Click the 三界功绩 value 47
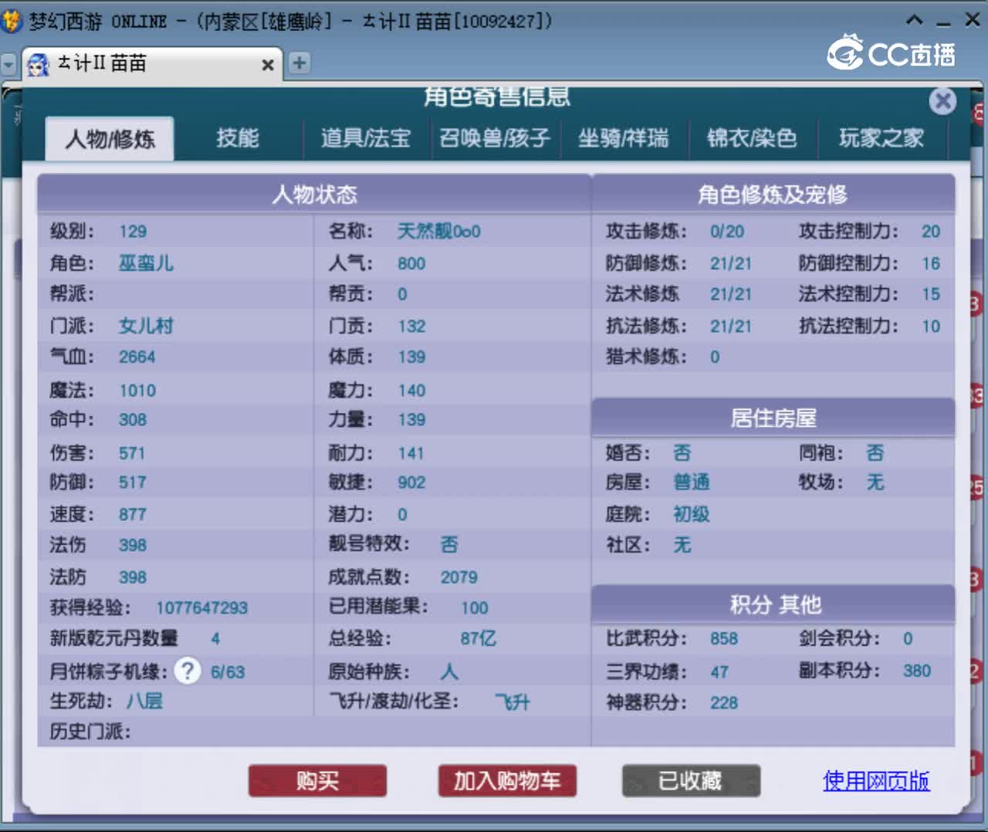Screen dimensions: 988x832 tap(719, 672)
